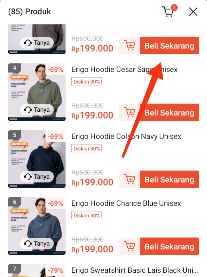
Task: Add Hoodie Chance Blue to cart
Action: (130, 246)
